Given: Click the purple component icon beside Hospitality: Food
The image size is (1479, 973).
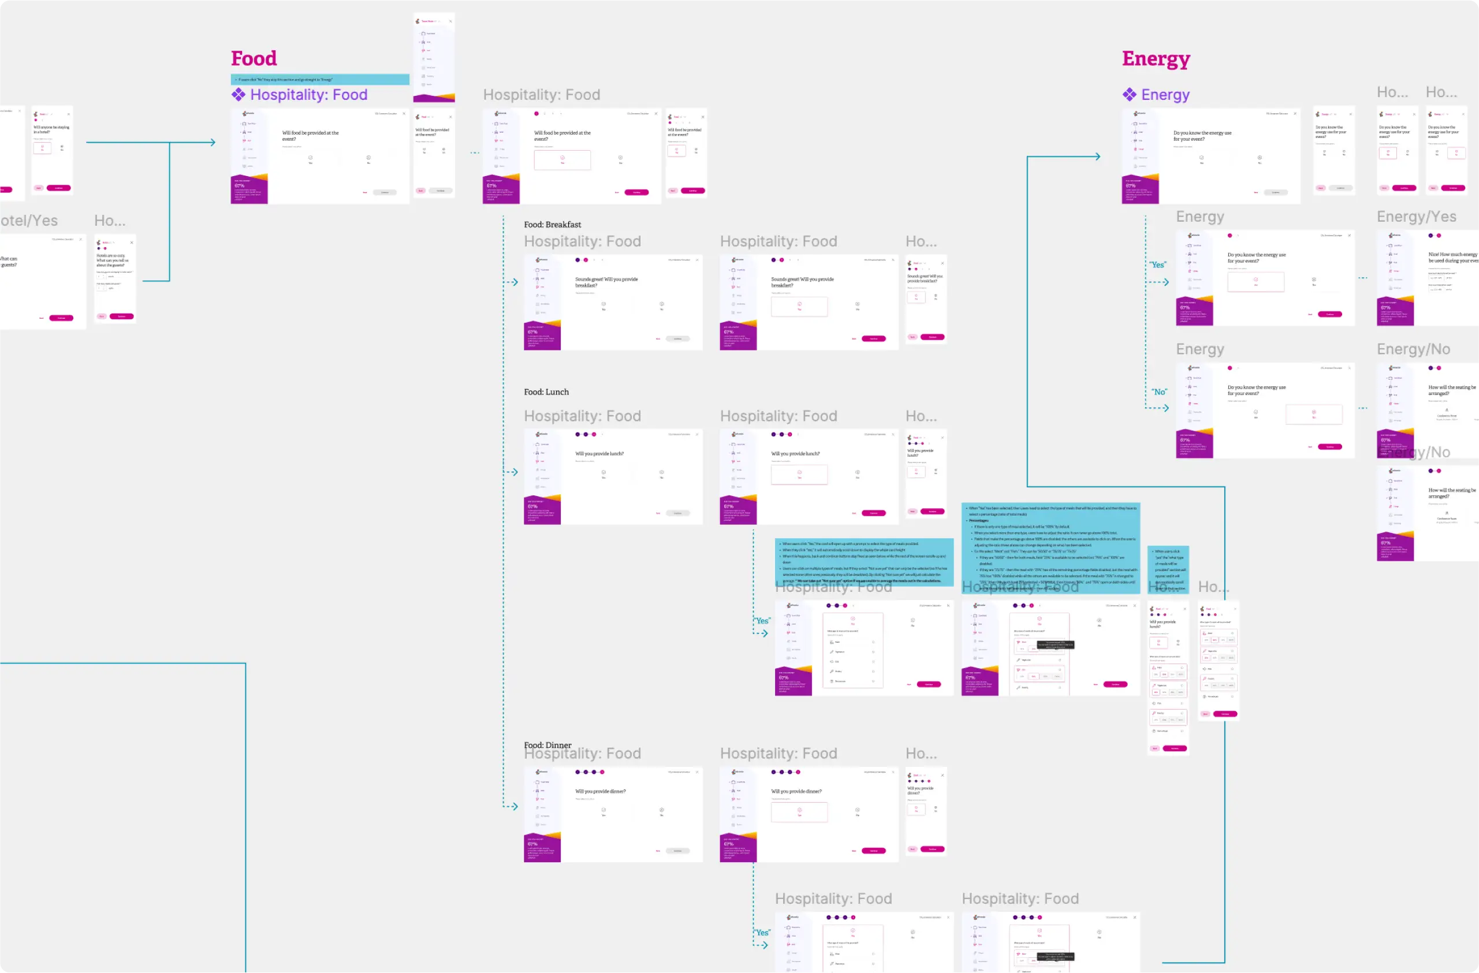Looking at the screenshot, I should [238, 95].
